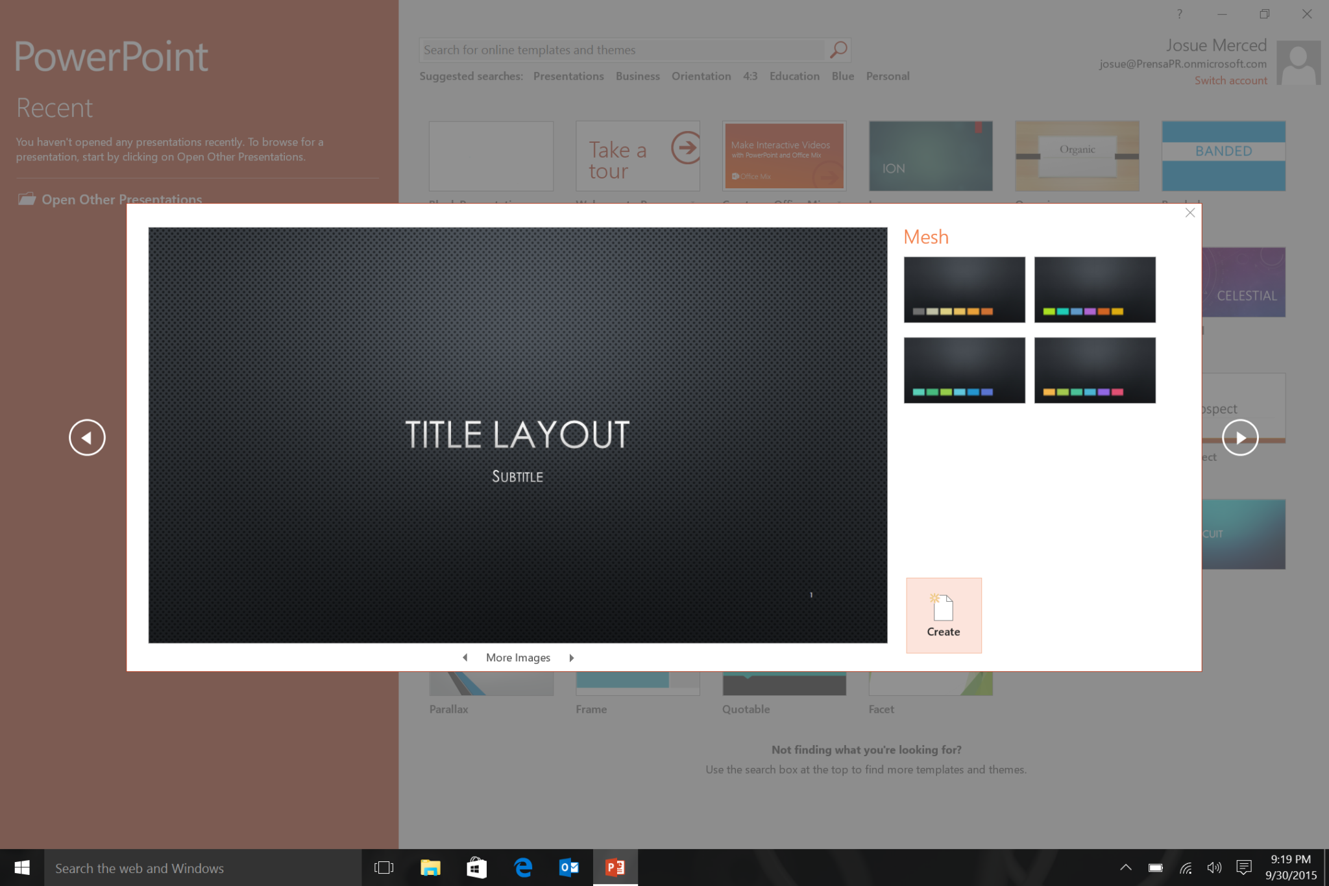The width and height of the screenshot is (1329, 886).
Task: Click the Facet theme label
Action: tap(881, 709)
